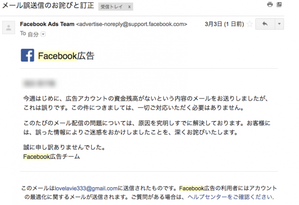299x205 pixels.
Task: Click the Facebook広告 heading text
Action: click(66, 56)
